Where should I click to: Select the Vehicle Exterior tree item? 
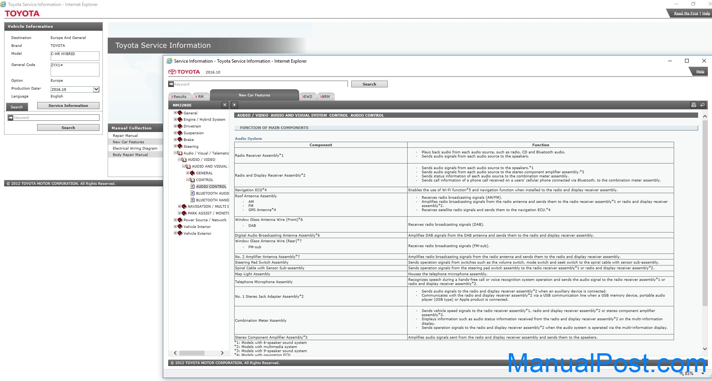(197, 233)
